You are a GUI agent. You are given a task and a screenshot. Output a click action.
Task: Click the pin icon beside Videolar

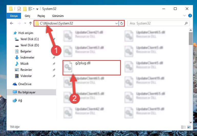pos(54,76)
